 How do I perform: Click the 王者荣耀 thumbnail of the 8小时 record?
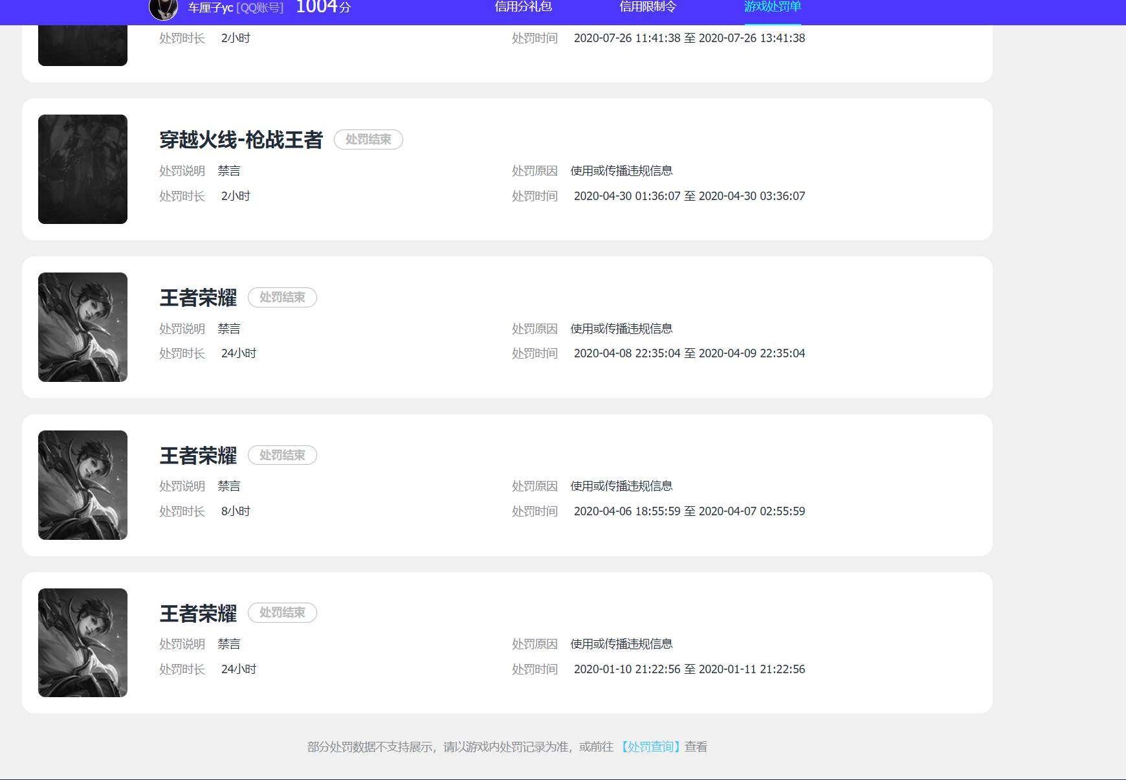[83, 485]
